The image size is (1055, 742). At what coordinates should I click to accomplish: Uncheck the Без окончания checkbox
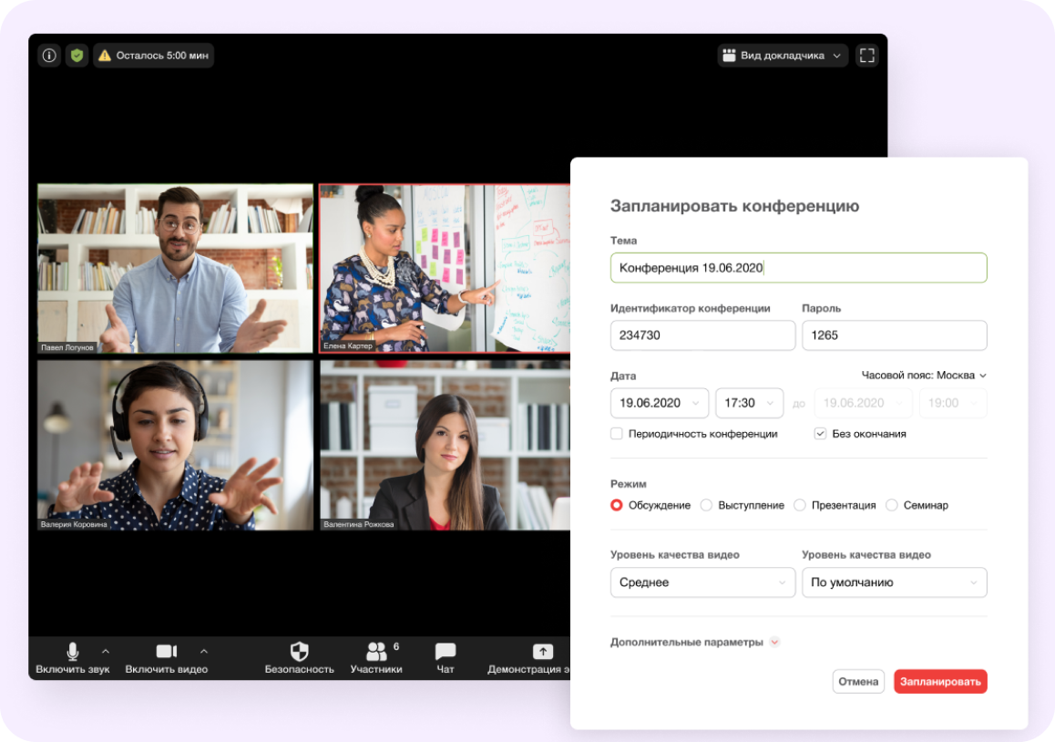(x=820, y=434)
